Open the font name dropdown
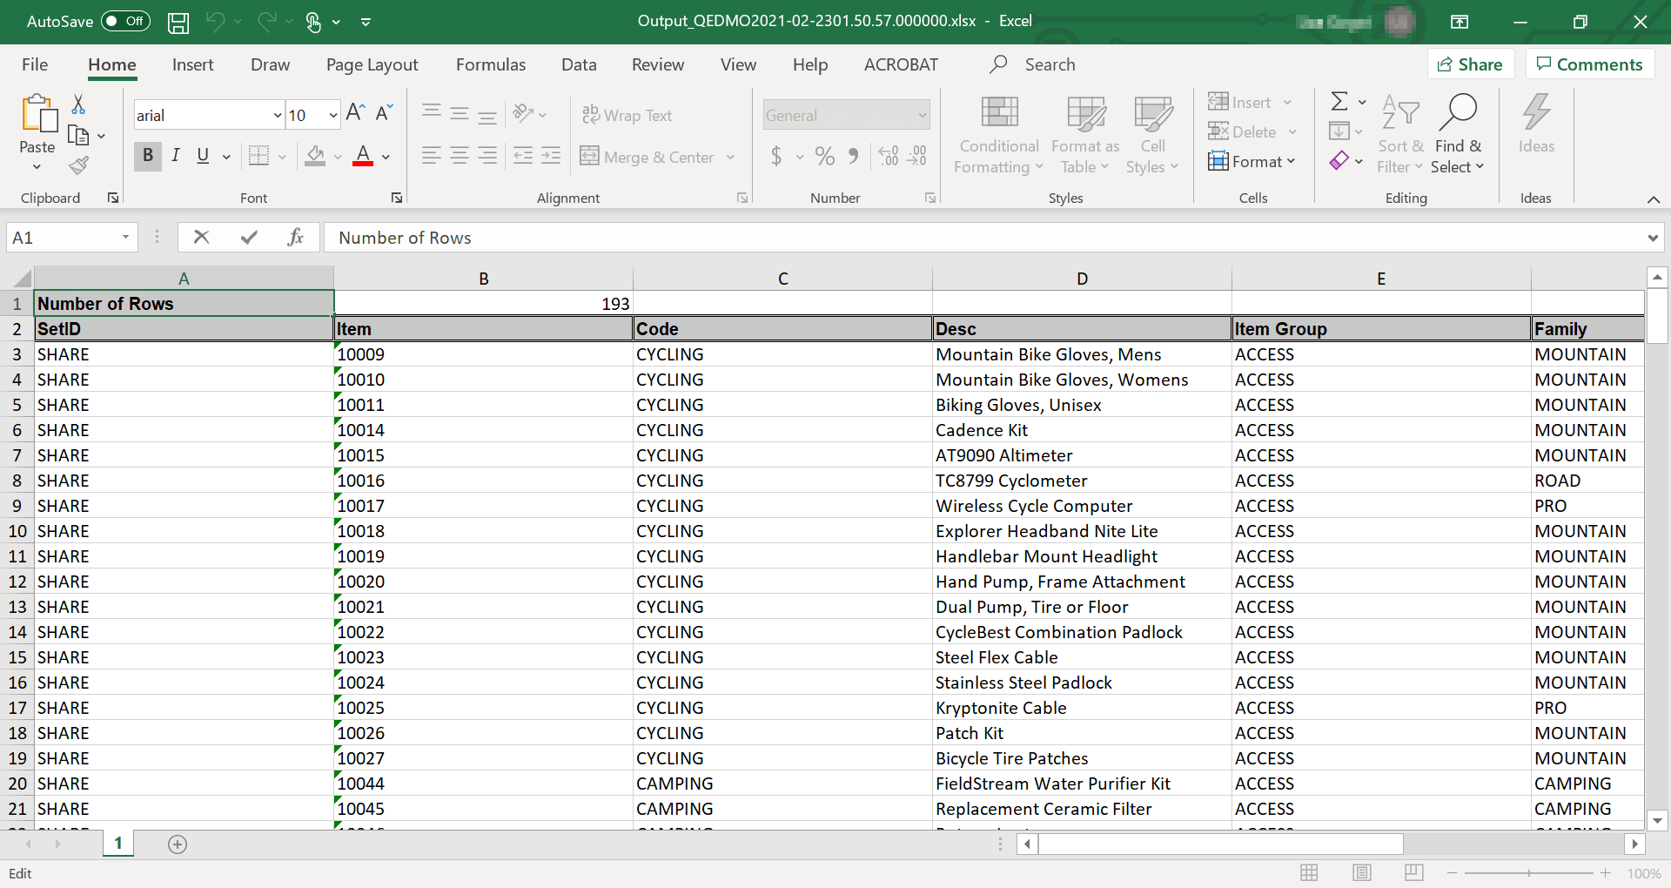Screen dimensions: 1671x888 pos(276,114)
